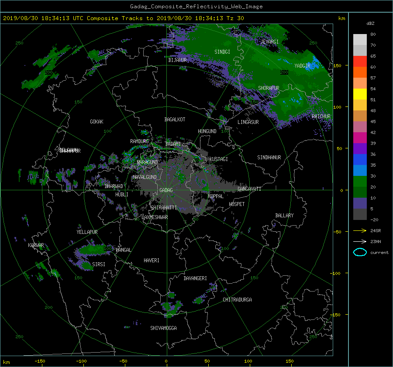Select the light gray 80 dBZ legend swatch
The width and height of the screenshot is (393, 367).
pyautogui.click(x=360, y=40)
